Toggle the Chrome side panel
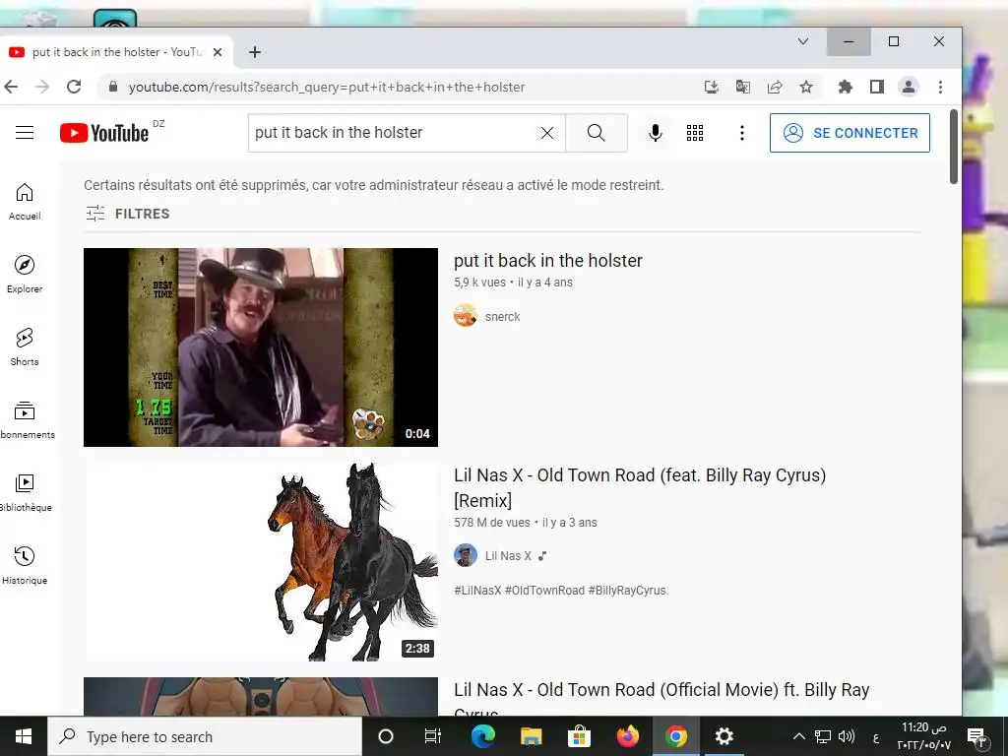The width and height of the screenshot is (1008, 756). (877, 87)
